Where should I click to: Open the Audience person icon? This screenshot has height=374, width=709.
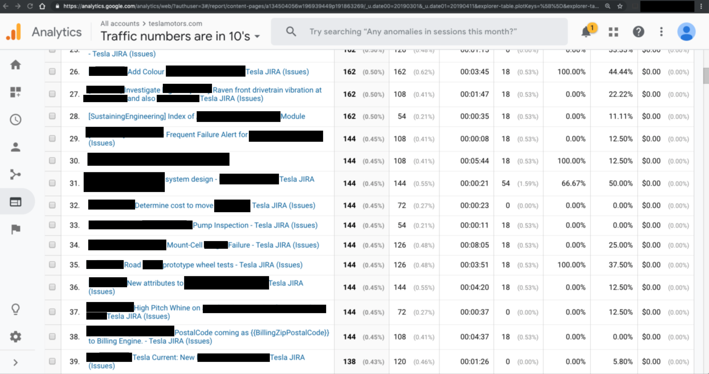[16, 147]
